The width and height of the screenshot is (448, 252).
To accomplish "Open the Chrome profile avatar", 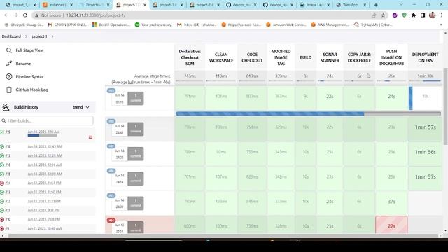I will coord(433,15).
